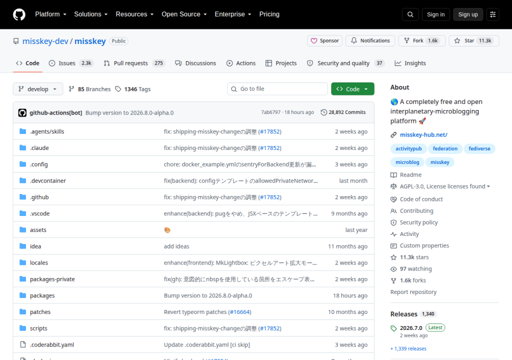Expand the Open Source menu

tap(184, 14)
